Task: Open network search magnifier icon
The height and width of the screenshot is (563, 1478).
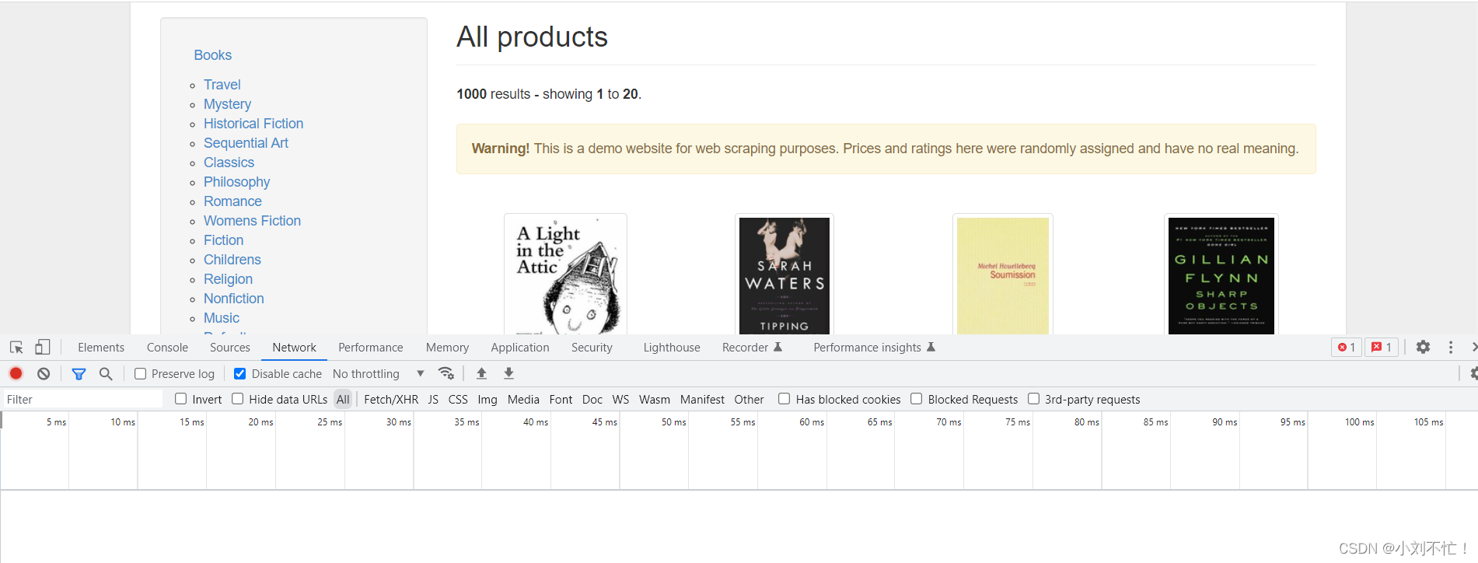Action: [106, 374]
